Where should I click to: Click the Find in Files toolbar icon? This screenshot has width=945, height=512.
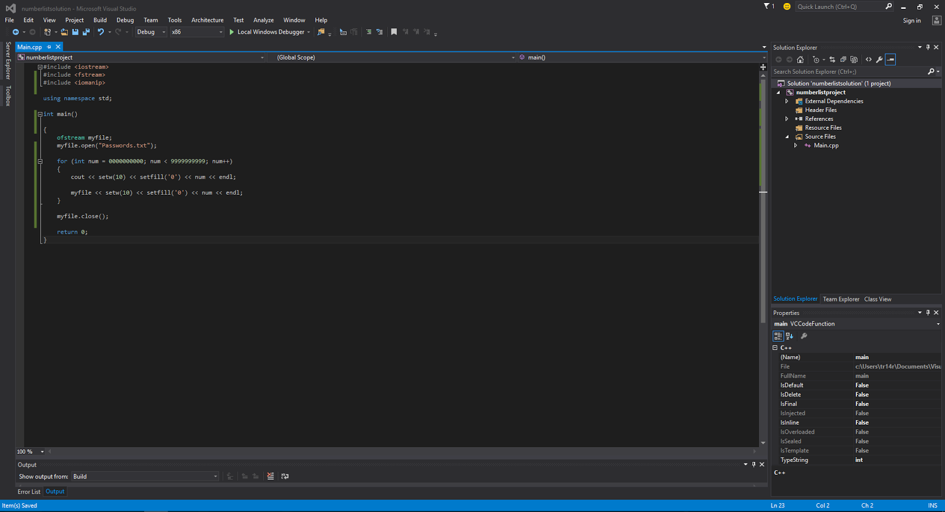pyautogui.click(x=321, y=32)
